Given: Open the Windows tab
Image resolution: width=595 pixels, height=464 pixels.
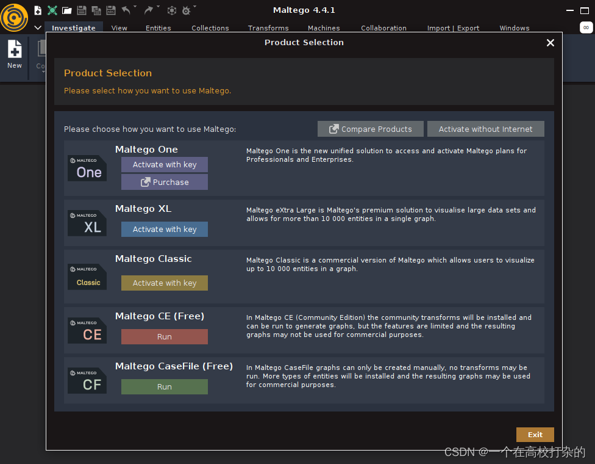Looking at the screenshot, I should tap(514, 28).
